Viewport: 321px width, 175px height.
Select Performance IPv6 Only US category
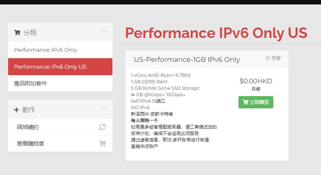(x=50, y=67)
